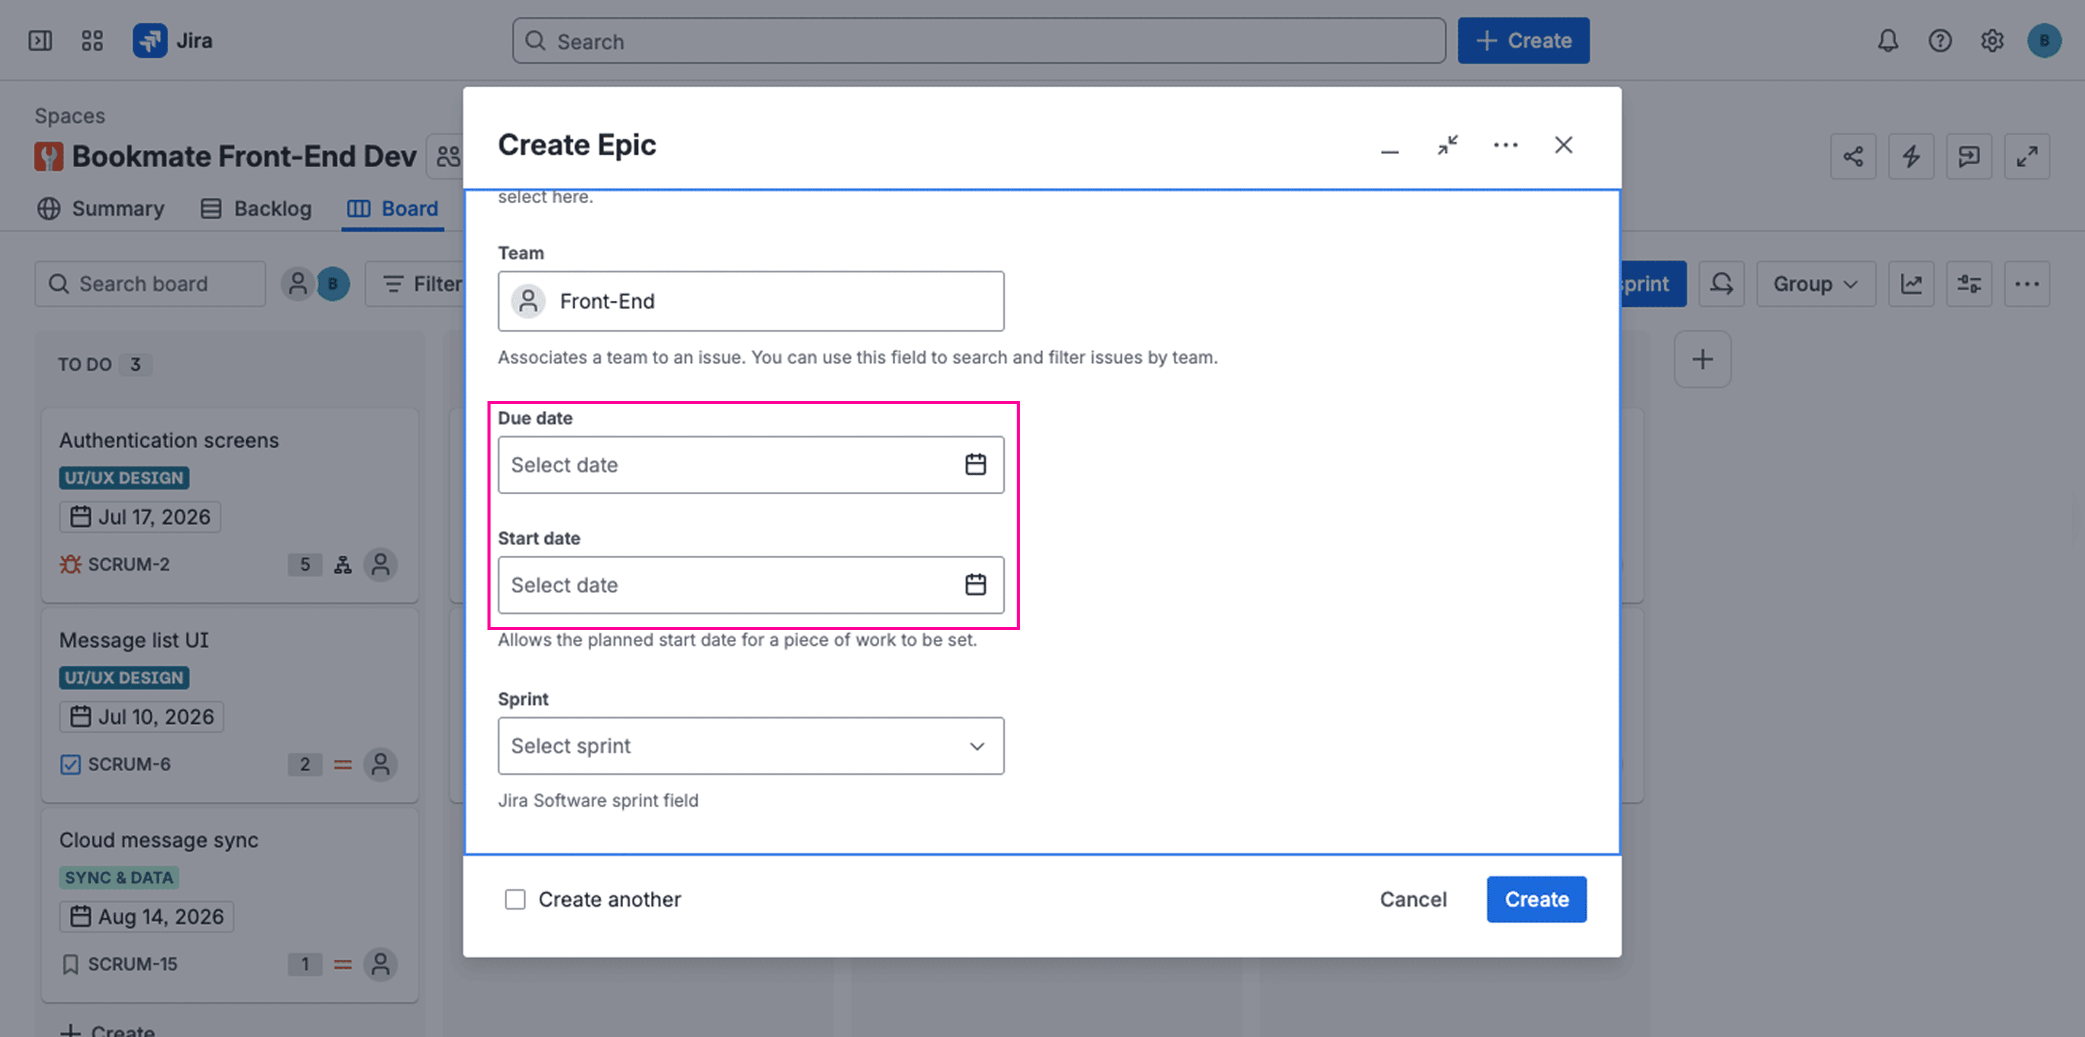Focus the top Search box
The image size is (2085, 1037).
(x=979, y=41)
